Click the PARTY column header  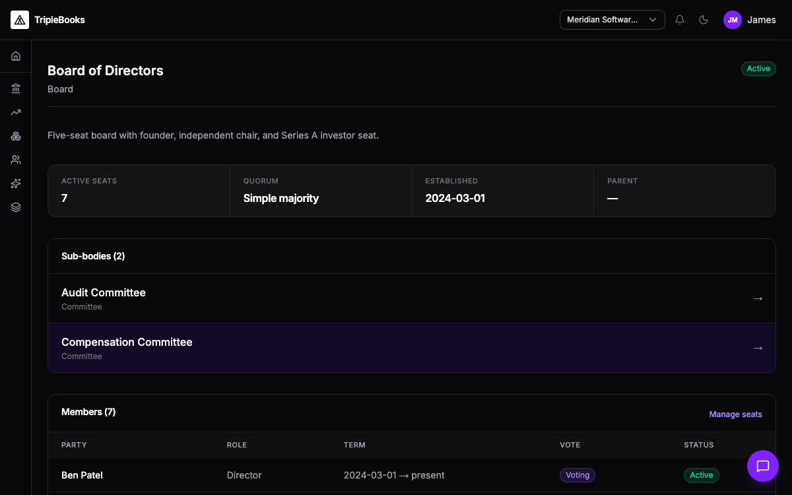[74, 445]
